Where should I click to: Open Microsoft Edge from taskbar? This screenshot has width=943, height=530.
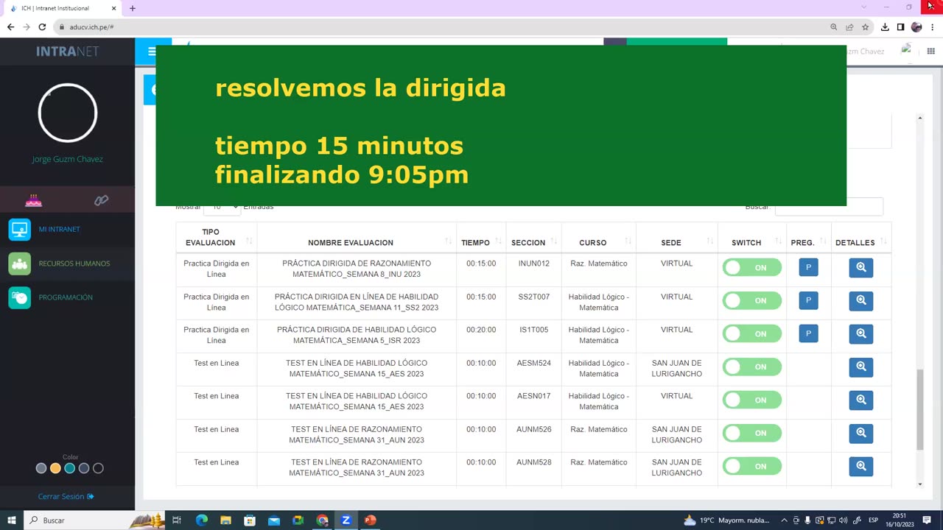click(201, 520)
